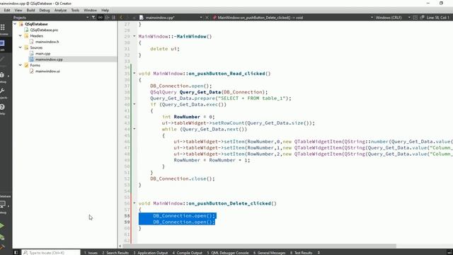Open Welcome mode in the left sidebar
The width and height of the screenshot is (453, 255).
click(x=3, y=29)
